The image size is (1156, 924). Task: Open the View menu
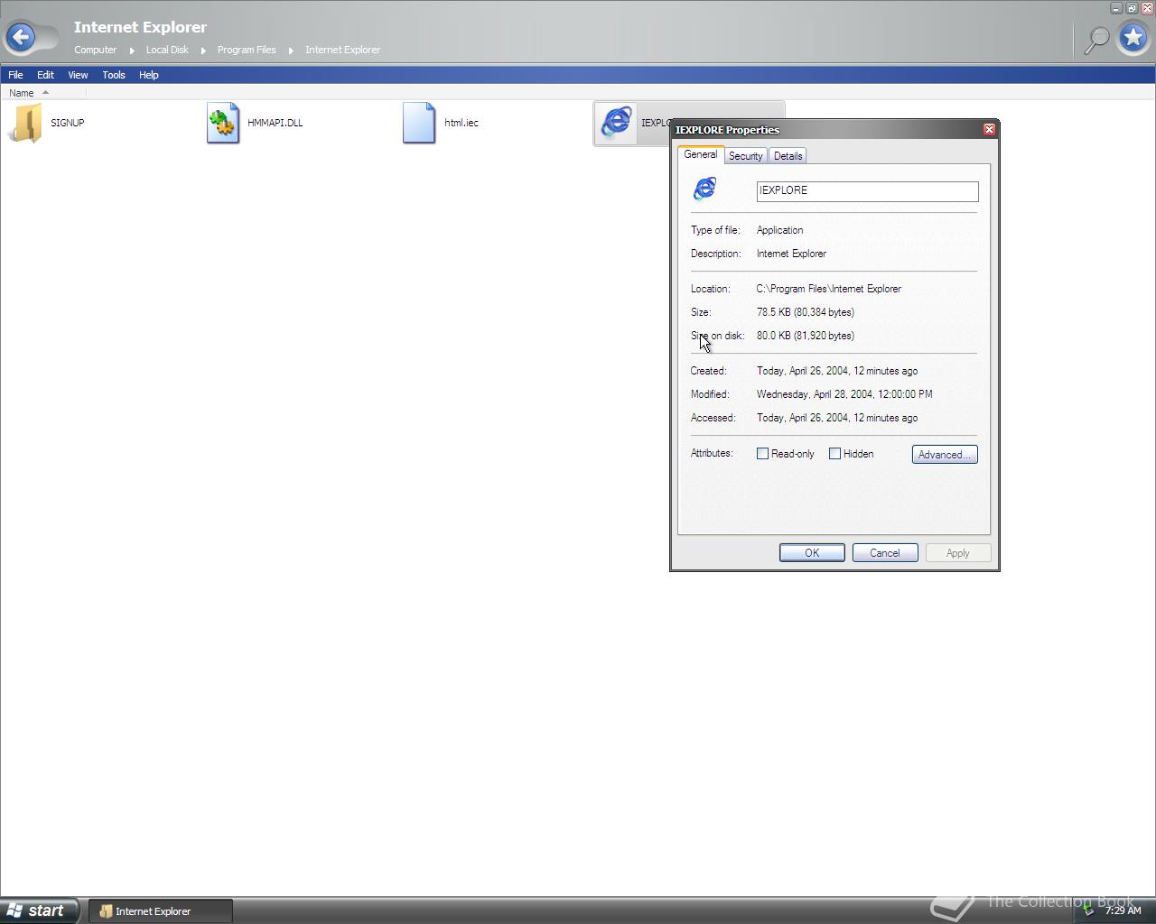(x=78, y=75)
